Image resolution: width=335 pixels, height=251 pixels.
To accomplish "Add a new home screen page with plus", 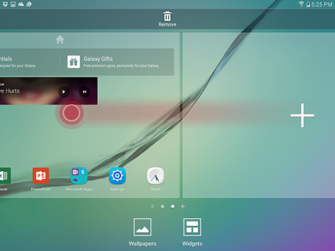I will coord(302,115).
